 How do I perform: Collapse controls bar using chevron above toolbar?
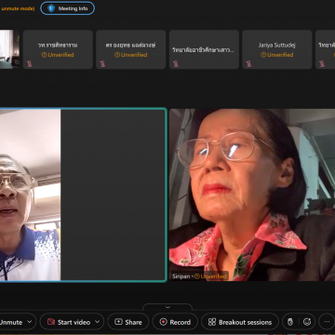[x=167, y=307]
